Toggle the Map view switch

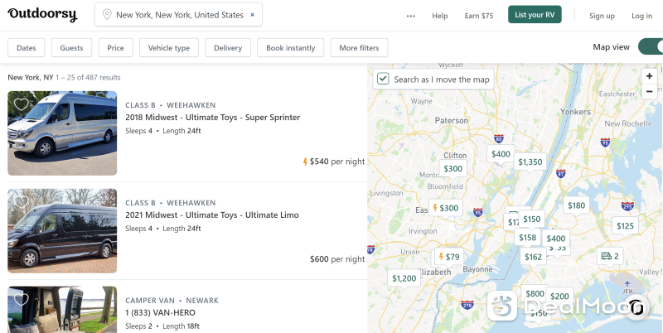[650, 47]
